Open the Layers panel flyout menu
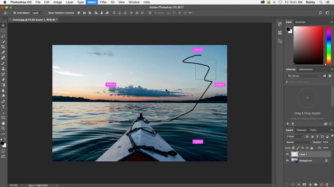Screen dimensions: 334x187 click(331, 130)
